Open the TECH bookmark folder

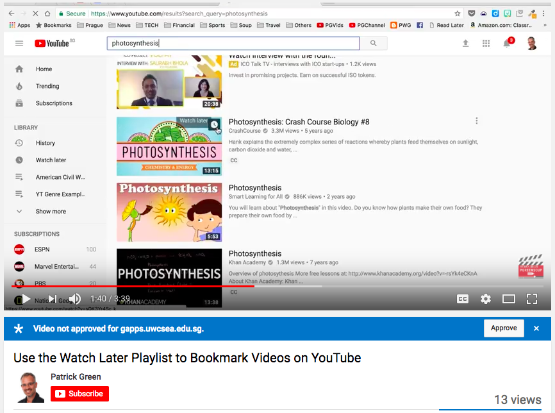click(x=147, y=25)
